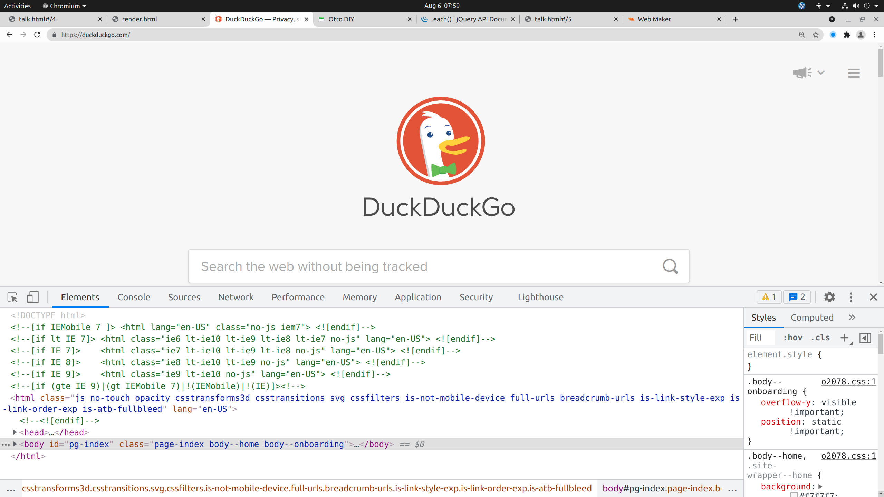The height and width of the screenshot is (497, 884).
Task: Click the warnings count badge button
Action: (x=769, y=297)
